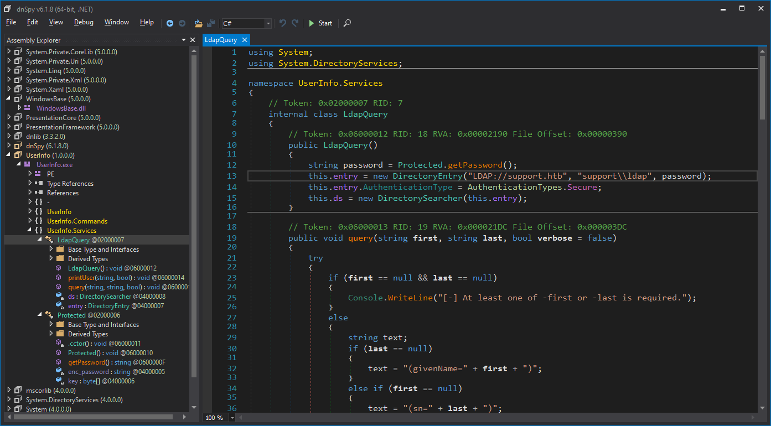This screenshot has width=771, height=426.
Task: Select the dnSpy (6.1.8.0) assembly icon
Action: pyautogui.click(x=18, y=146)
